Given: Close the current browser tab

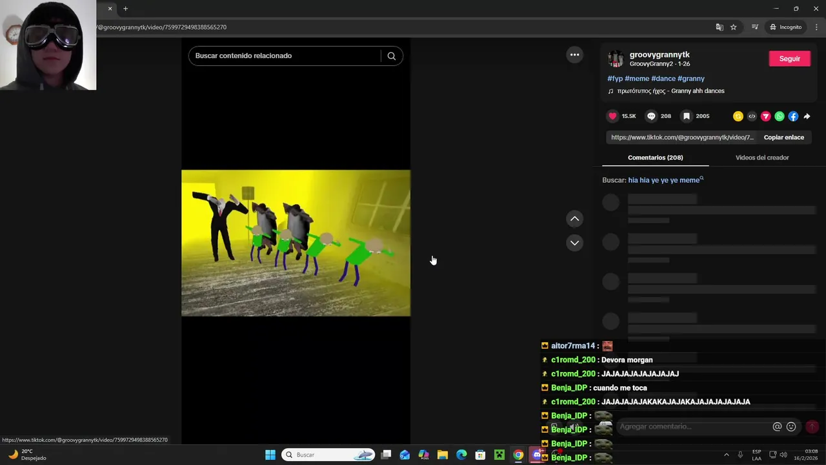Looking at the screenshot, I should pyautogui.click(x=110, y=8).
